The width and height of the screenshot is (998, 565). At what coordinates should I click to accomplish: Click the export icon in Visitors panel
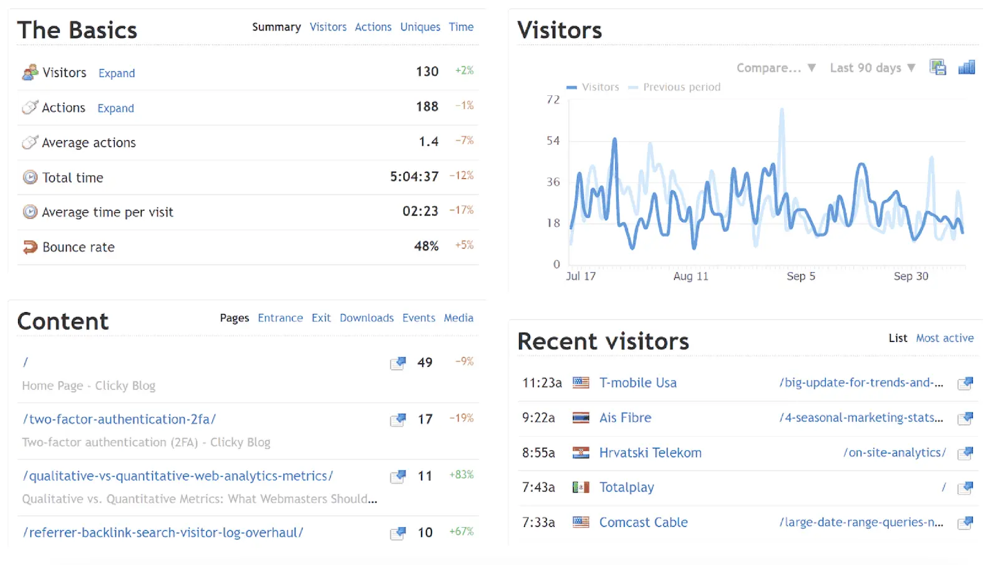coord(937,67)
